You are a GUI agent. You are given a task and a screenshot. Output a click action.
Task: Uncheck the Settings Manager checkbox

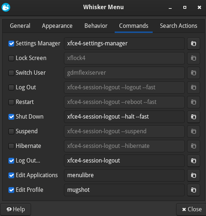point(11,44)
